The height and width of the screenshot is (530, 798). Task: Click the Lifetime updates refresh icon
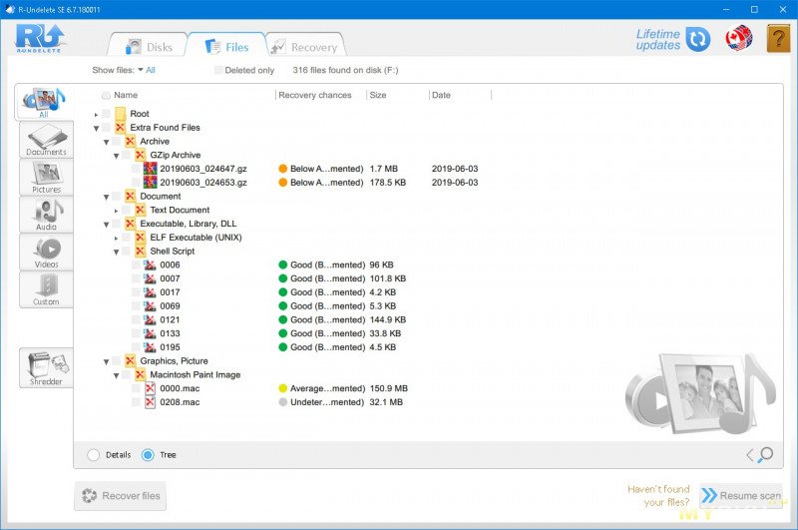(x=698, y=39)
